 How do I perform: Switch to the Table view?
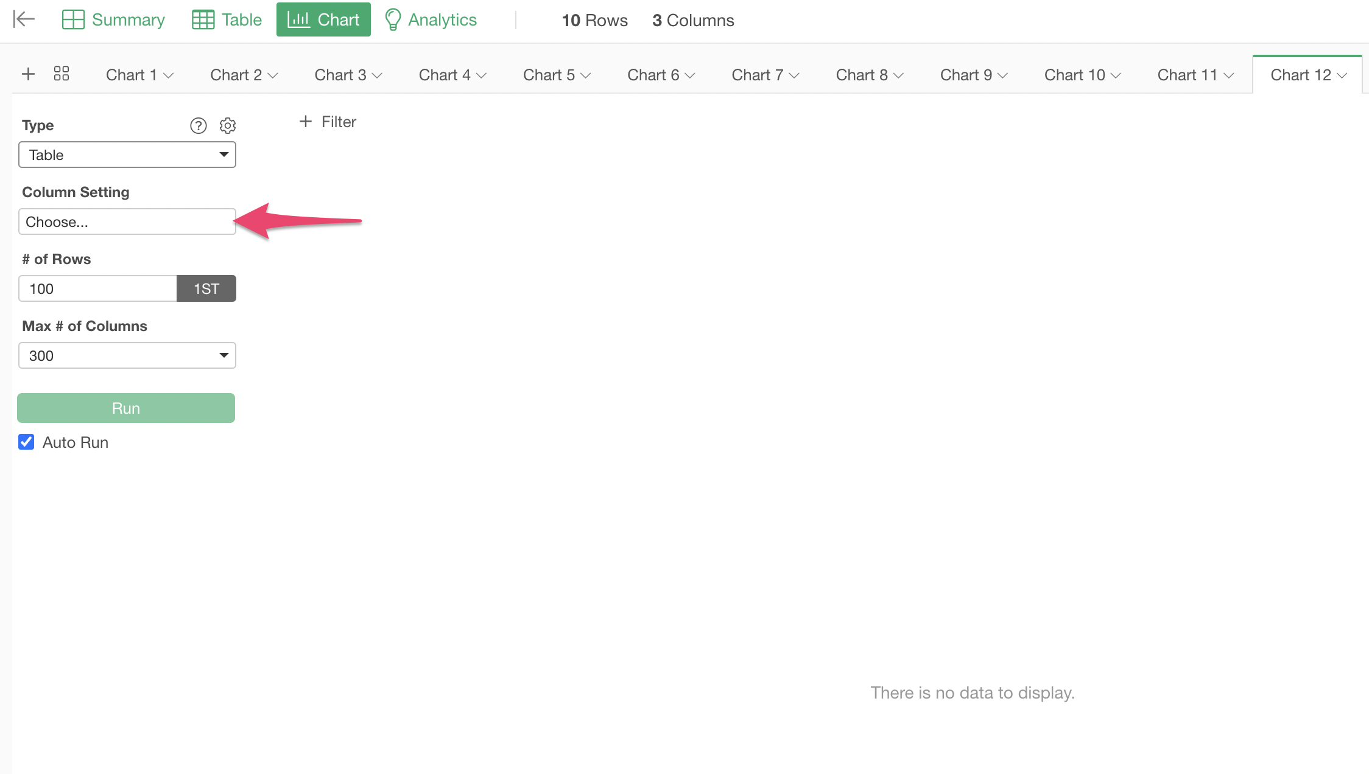[227, 19]
